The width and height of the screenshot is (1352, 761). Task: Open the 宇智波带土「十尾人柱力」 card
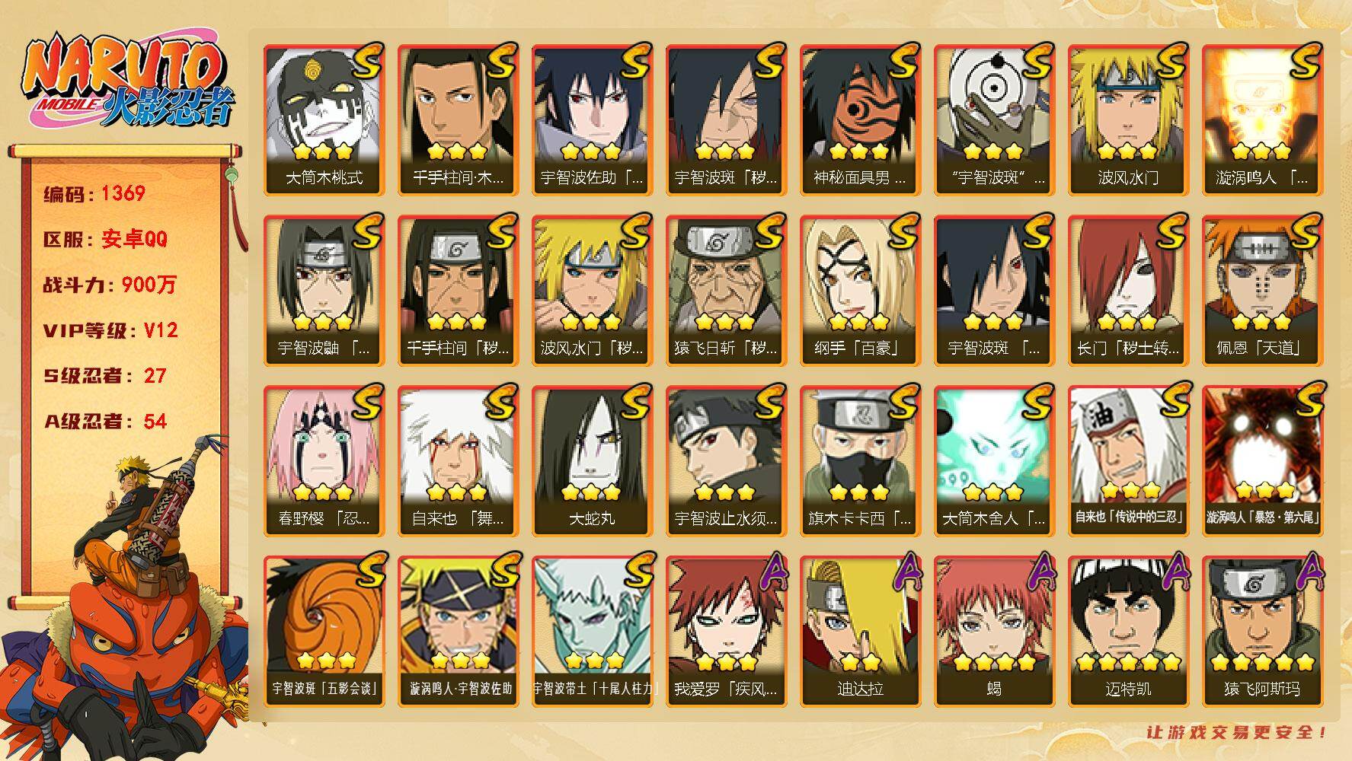pos(592,631)
